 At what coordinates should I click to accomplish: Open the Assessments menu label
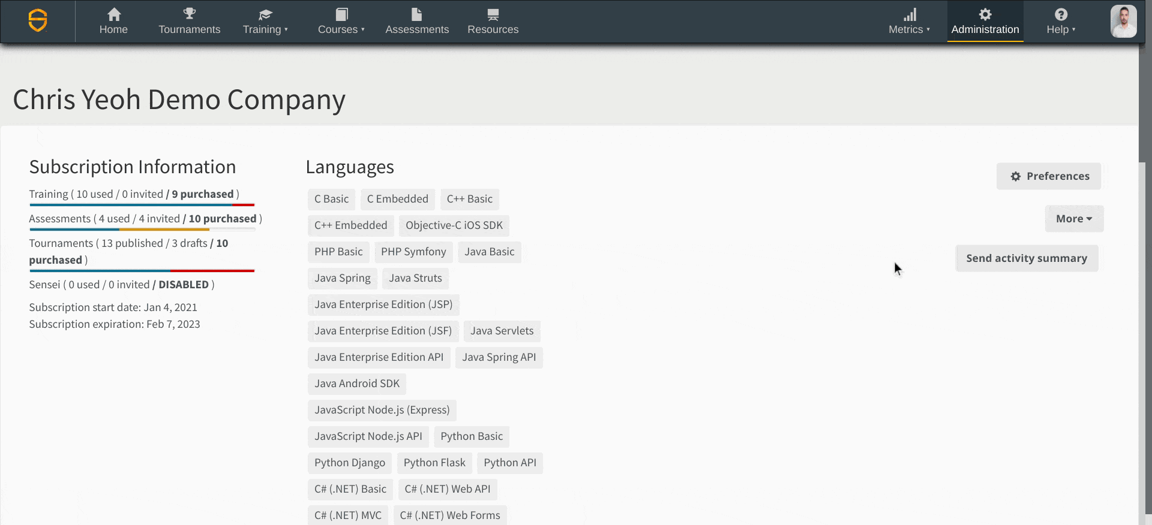pos(417,29)
